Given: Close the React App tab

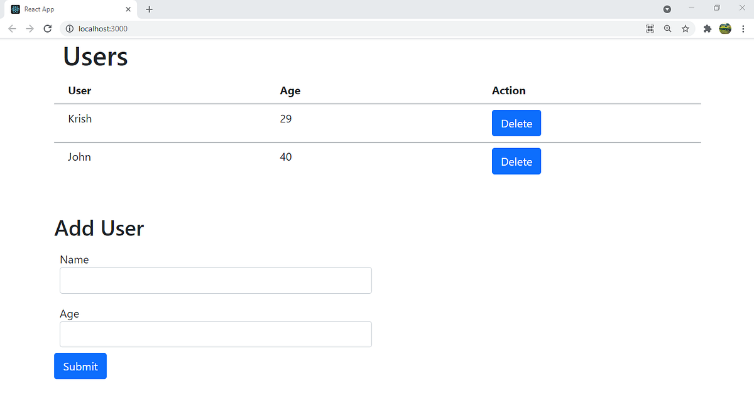Looking at the screenshot, I should click(x=128, y=9).
